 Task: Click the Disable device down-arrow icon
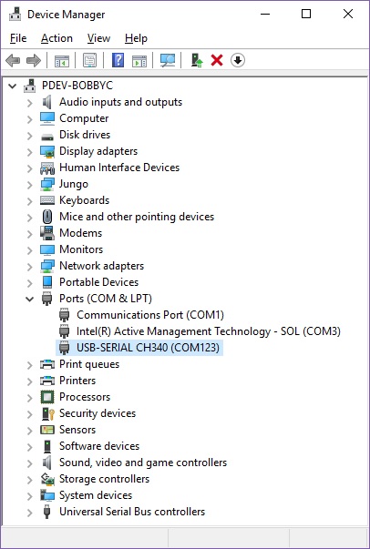(x=238, y=61)
